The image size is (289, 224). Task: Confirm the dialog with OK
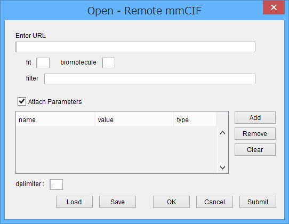tap(171, 202)
